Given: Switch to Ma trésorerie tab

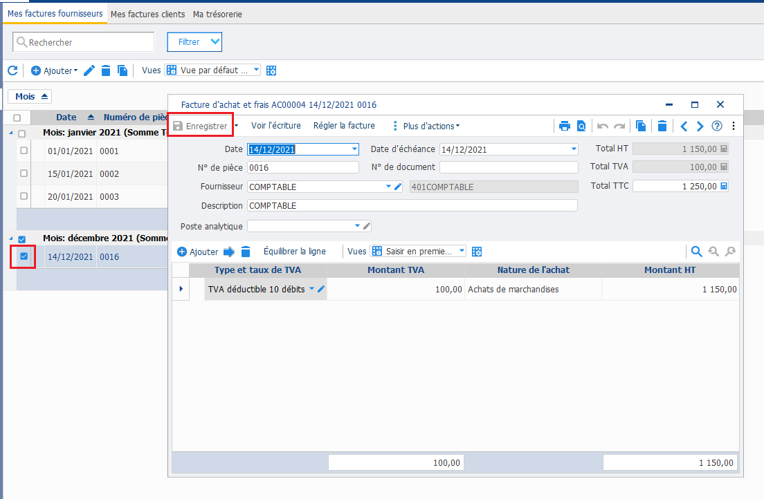Looking at the screenshot, I should 217,14.
